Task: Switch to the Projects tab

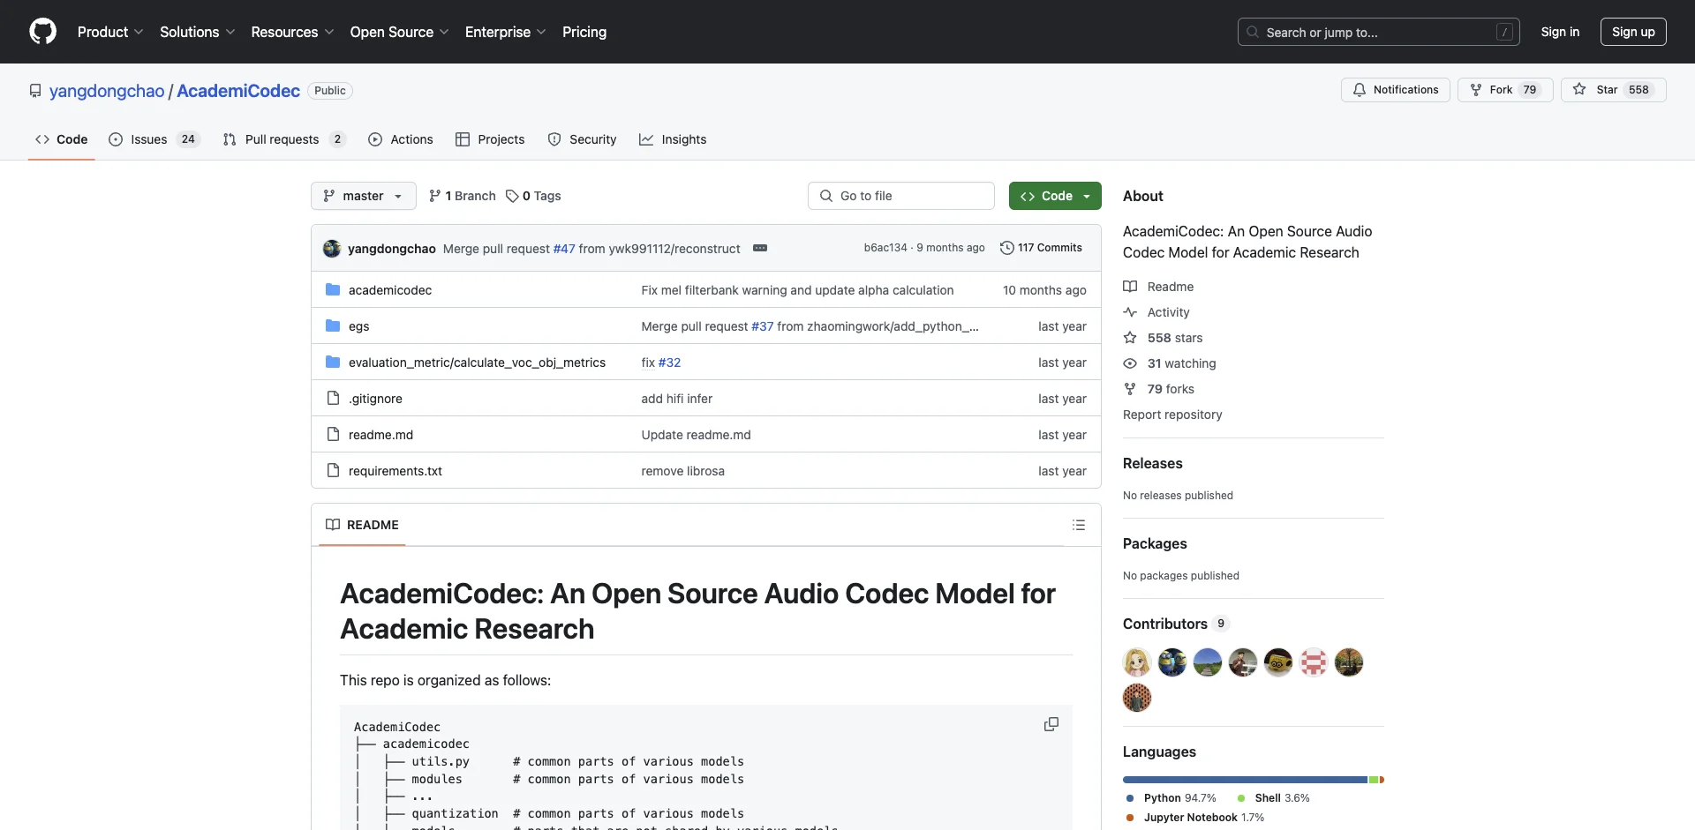Action: click(490, 139)
